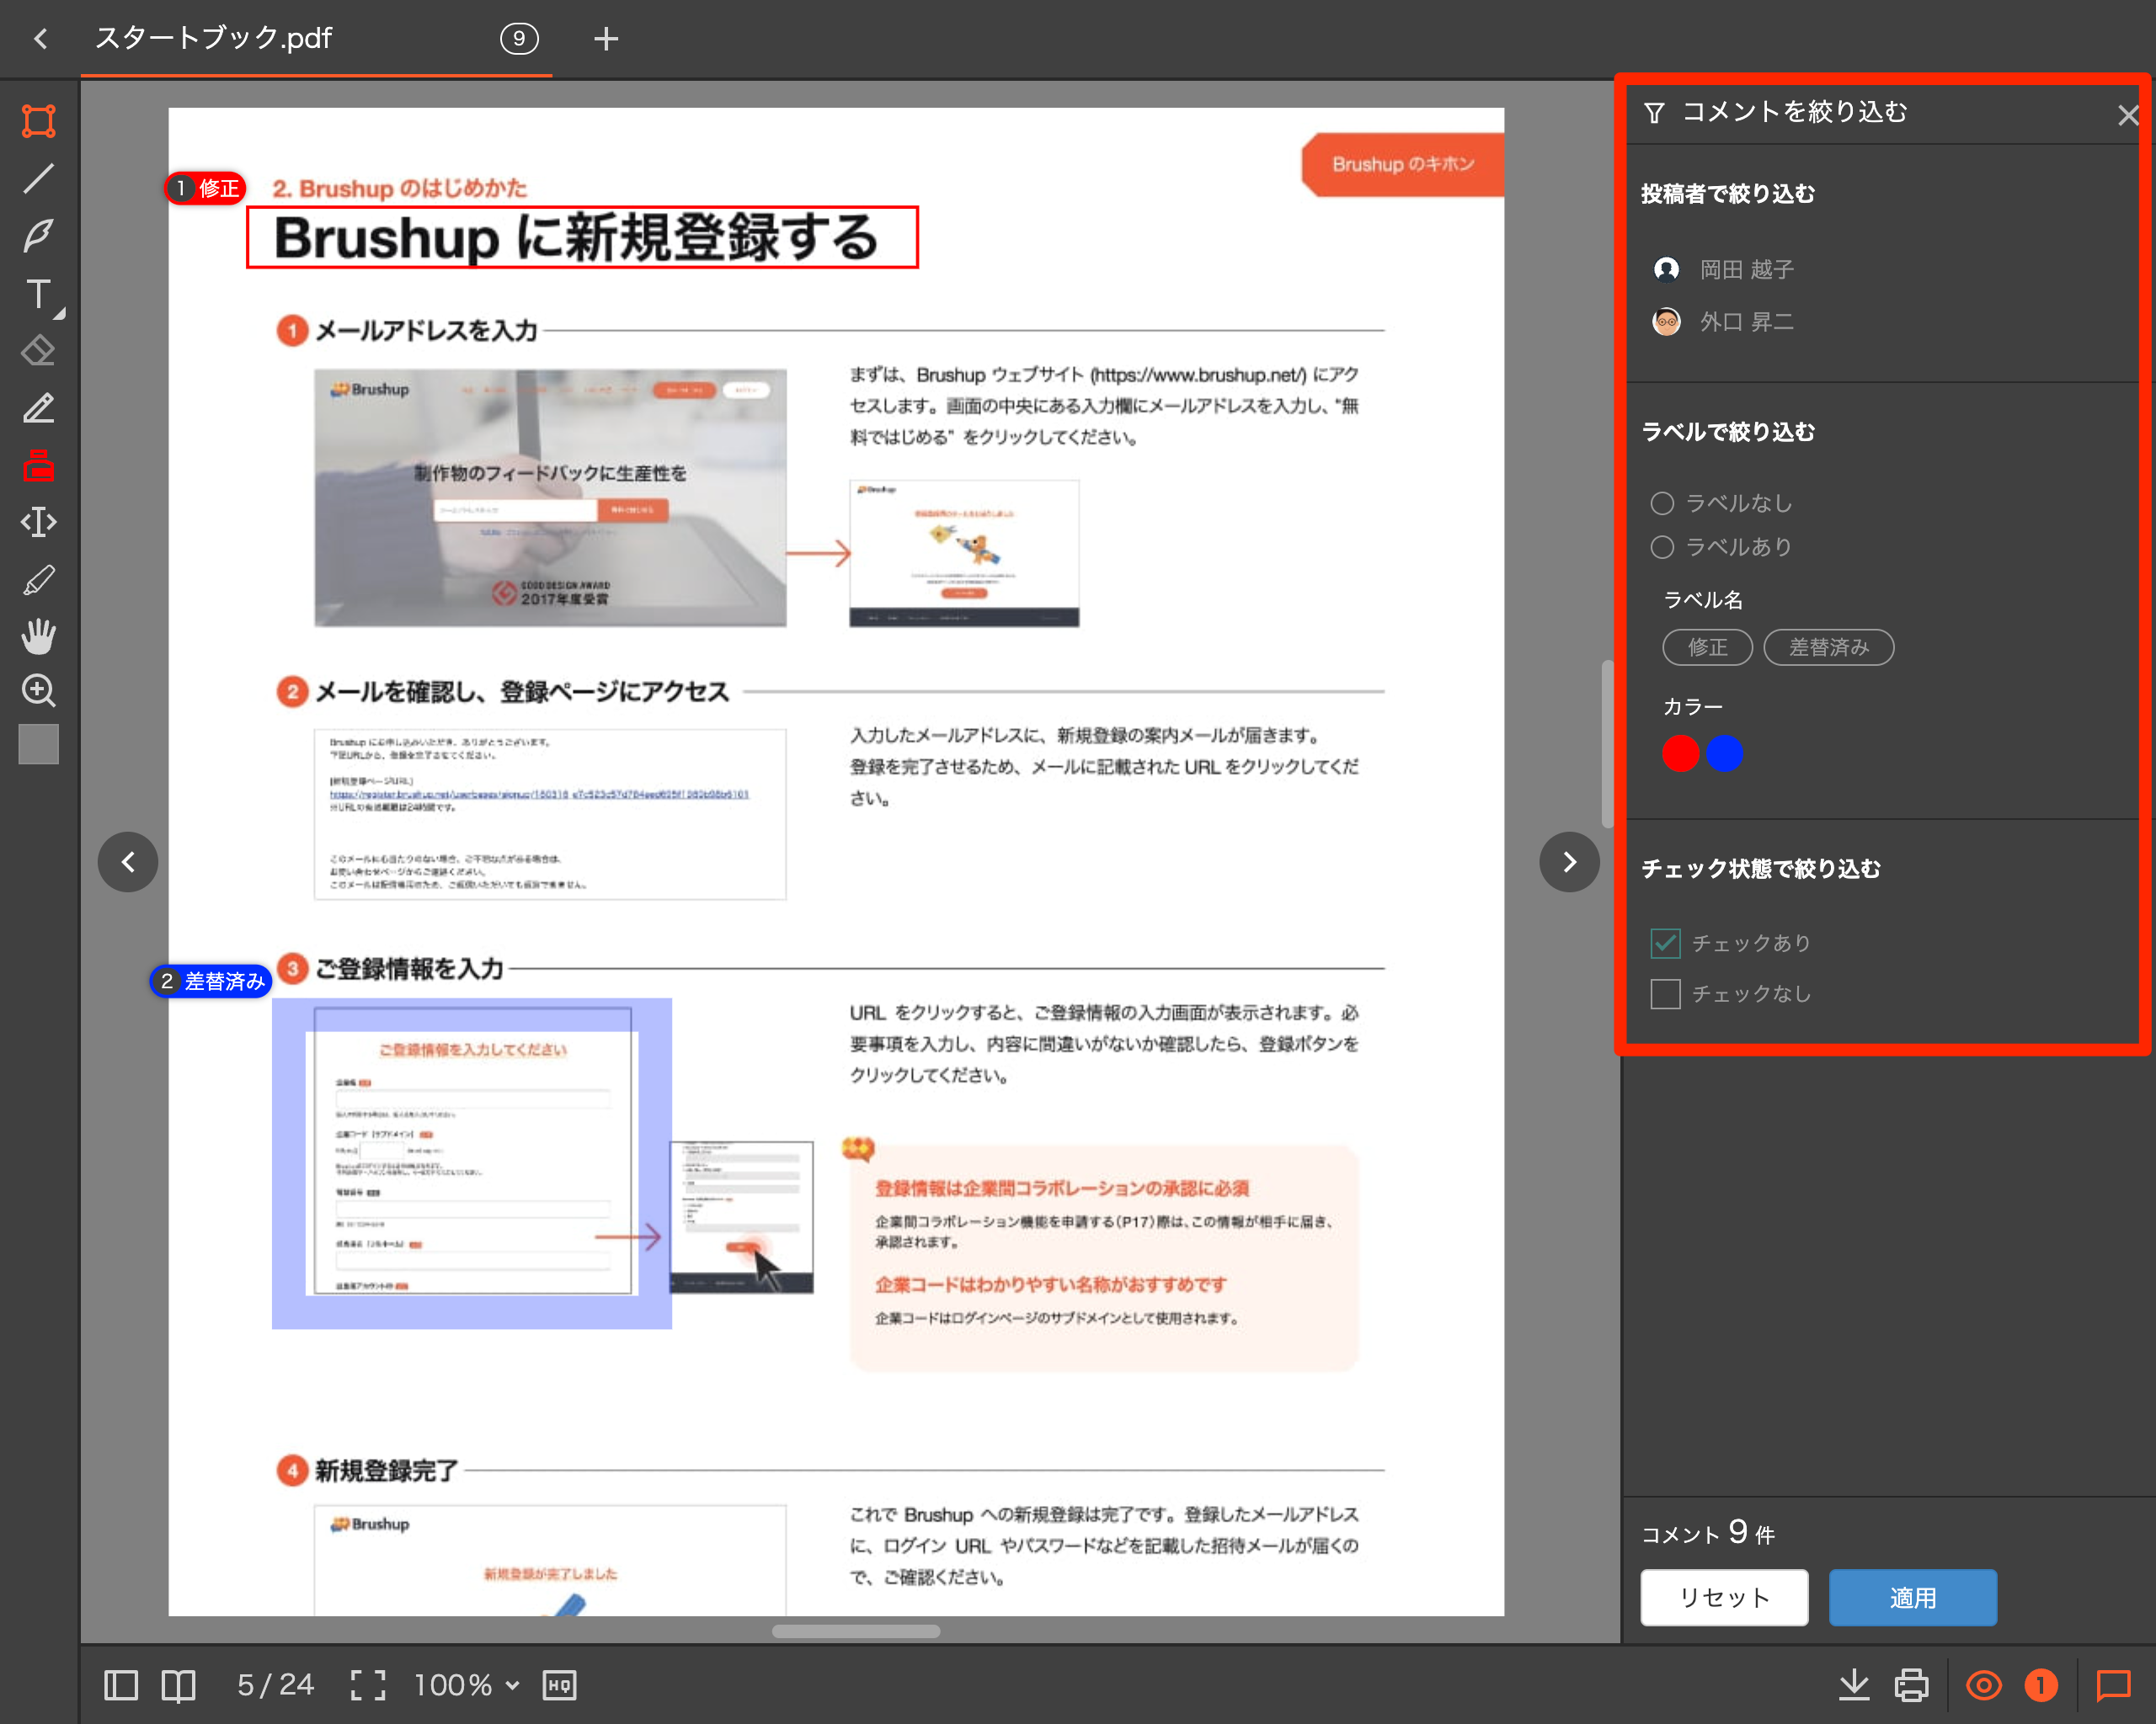
Task: Filter by poster 岡田 越子
Action: [x=1725, y=269]
